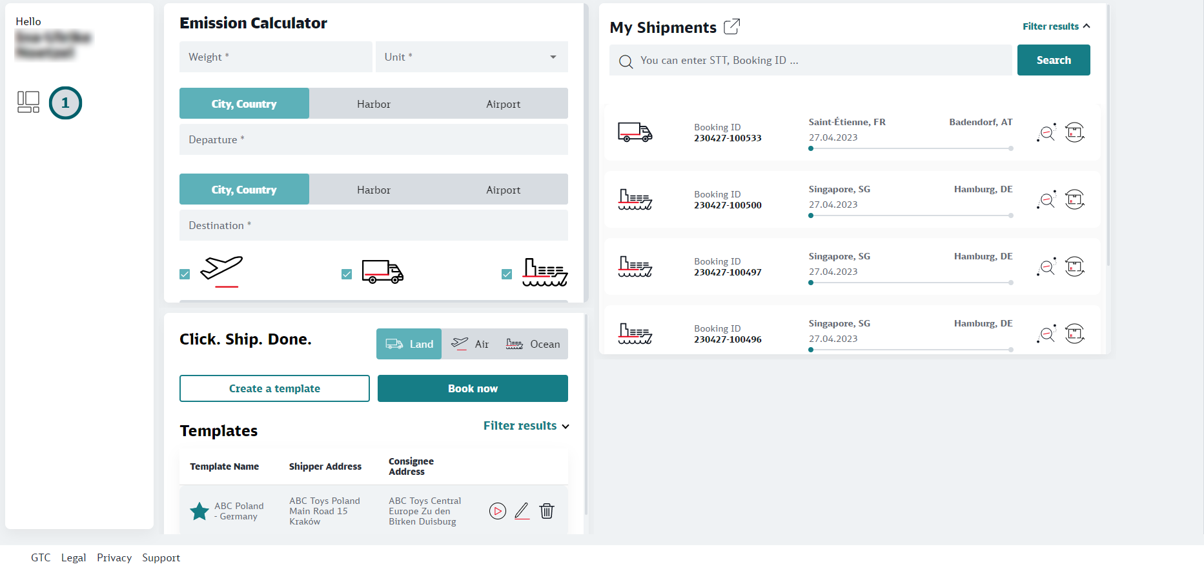Viewport: 1204px width, 571px height.
Task: Disable the ocean freight ship checkbox
Action: 507,274
